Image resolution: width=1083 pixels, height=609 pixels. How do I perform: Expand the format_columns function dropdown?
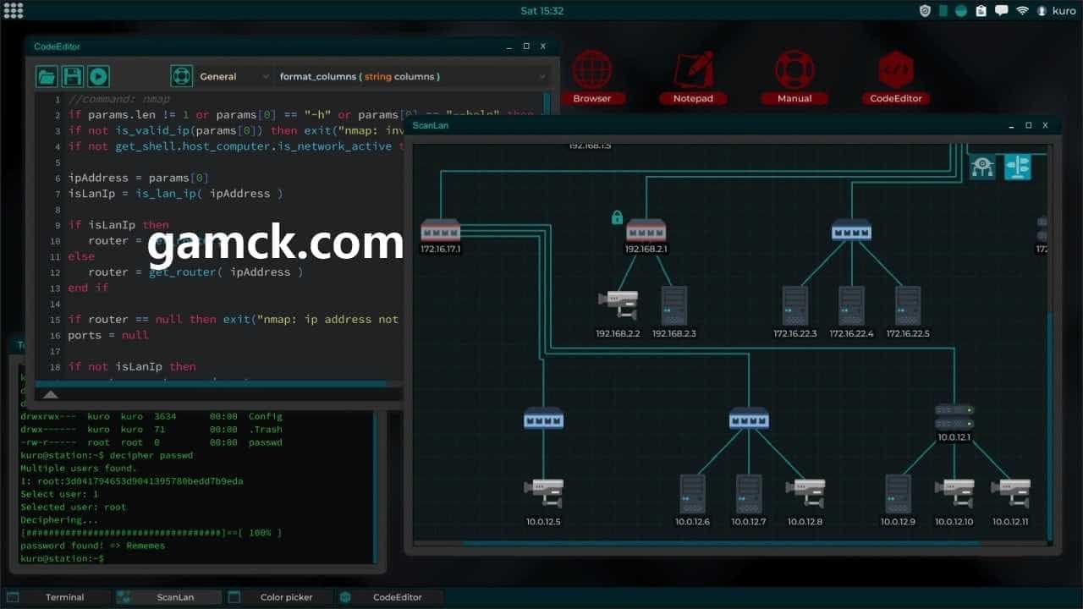[x=412, y=76]
